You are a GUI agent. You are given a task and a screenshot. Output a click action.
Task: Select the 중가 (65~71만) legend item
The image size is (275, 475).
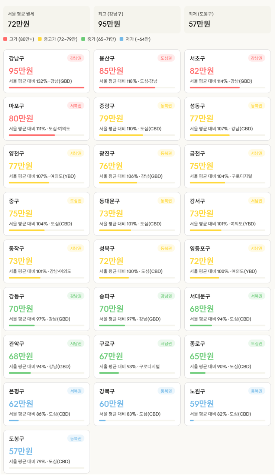coord(98,39)
